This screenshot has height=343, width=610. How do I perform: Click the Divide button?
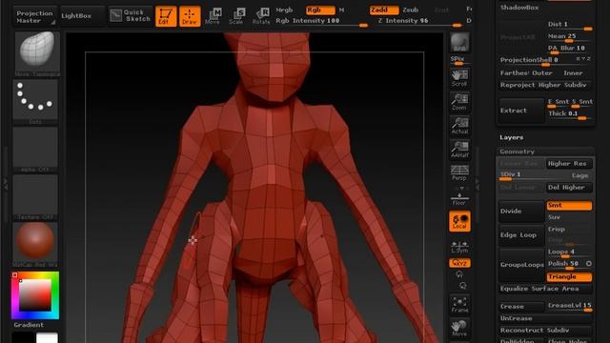[x=521, y=212]
